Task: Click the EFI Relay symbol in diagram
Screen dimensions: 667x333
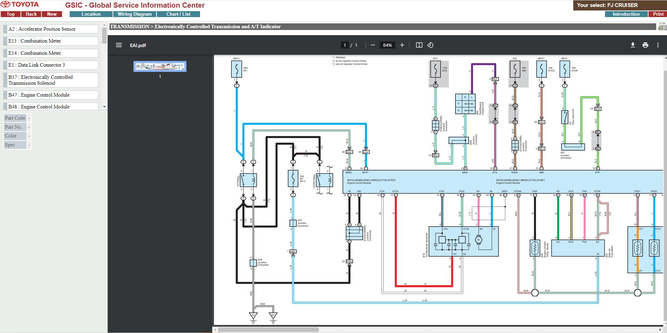Action: 248,180
